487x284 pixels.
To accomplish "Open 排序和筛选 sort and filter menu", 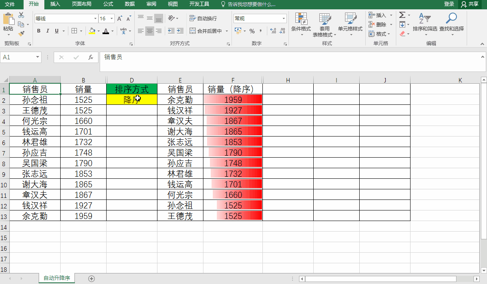I will pyautogui.click(x=425, y=24).
